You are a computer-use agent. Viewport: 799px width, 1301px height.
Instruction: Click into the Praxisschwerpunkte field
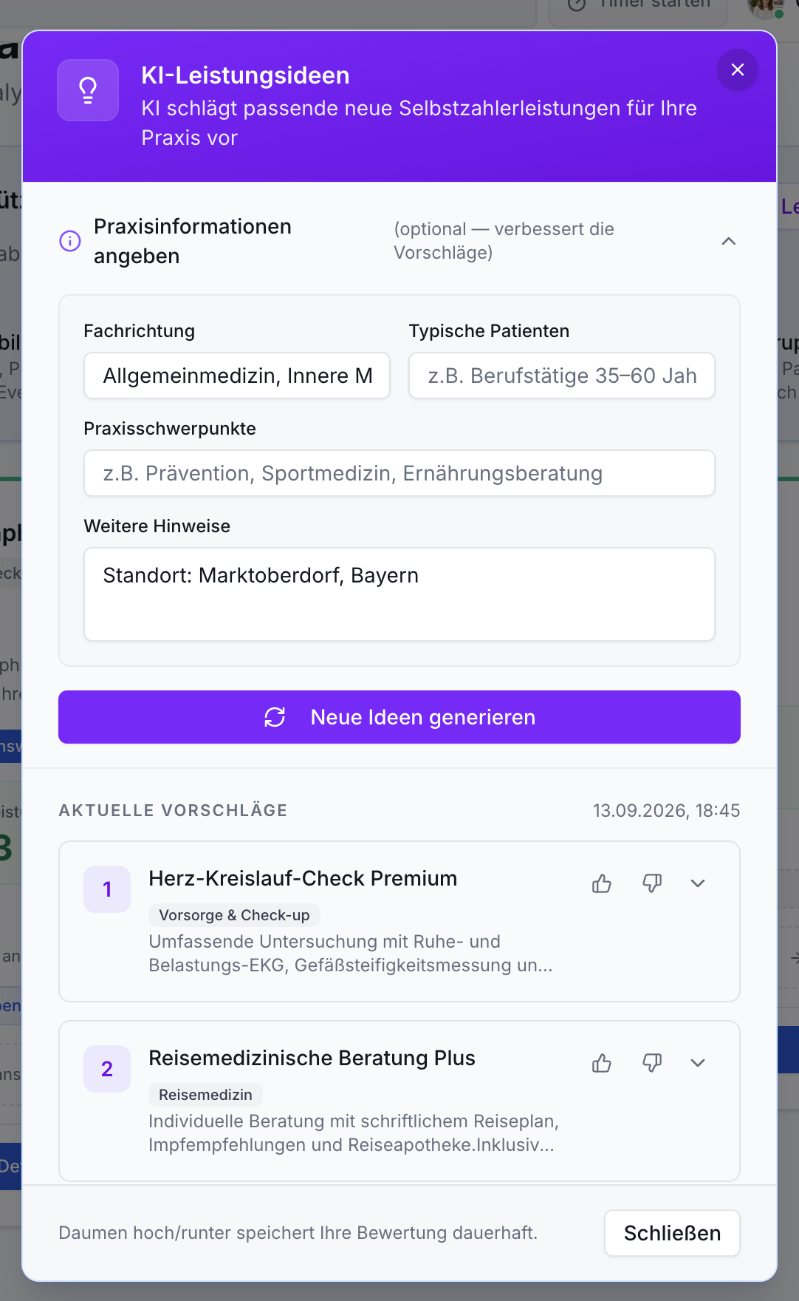pos(399,473)
